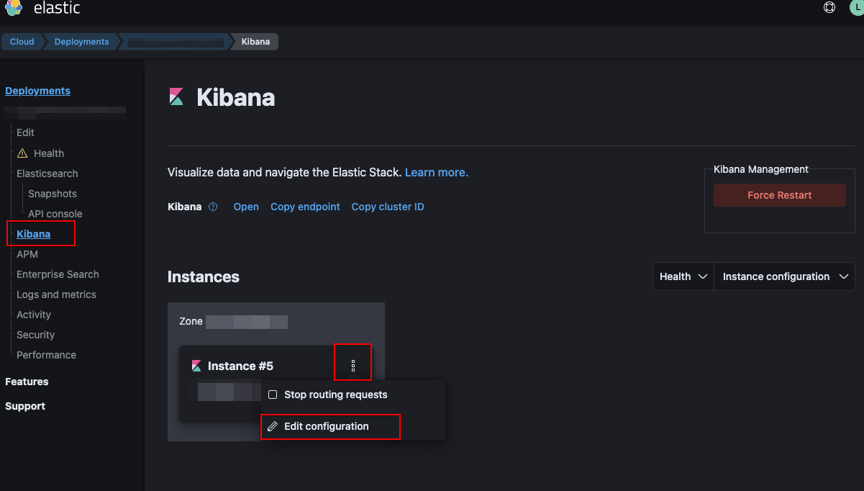Viewport: 864px width, 491px height.
Task: Go to the Deployments breadcrumb
Action: point(81,42)
